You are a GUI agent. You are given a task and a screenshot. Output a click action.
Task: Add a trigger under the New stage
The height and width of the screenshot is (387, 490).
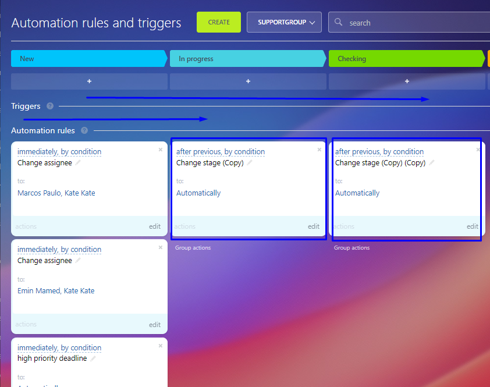[x=89, y=81]
